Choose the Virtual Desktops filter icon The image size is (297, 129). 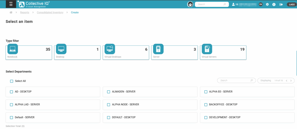tap(110, 49)
